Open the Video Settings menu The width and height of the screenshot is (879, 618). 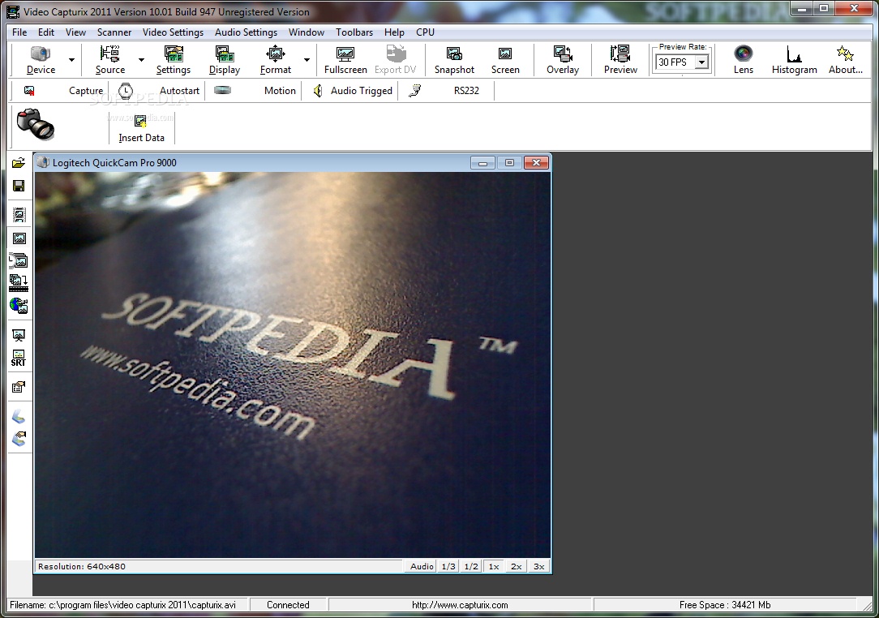coord(173,32)
